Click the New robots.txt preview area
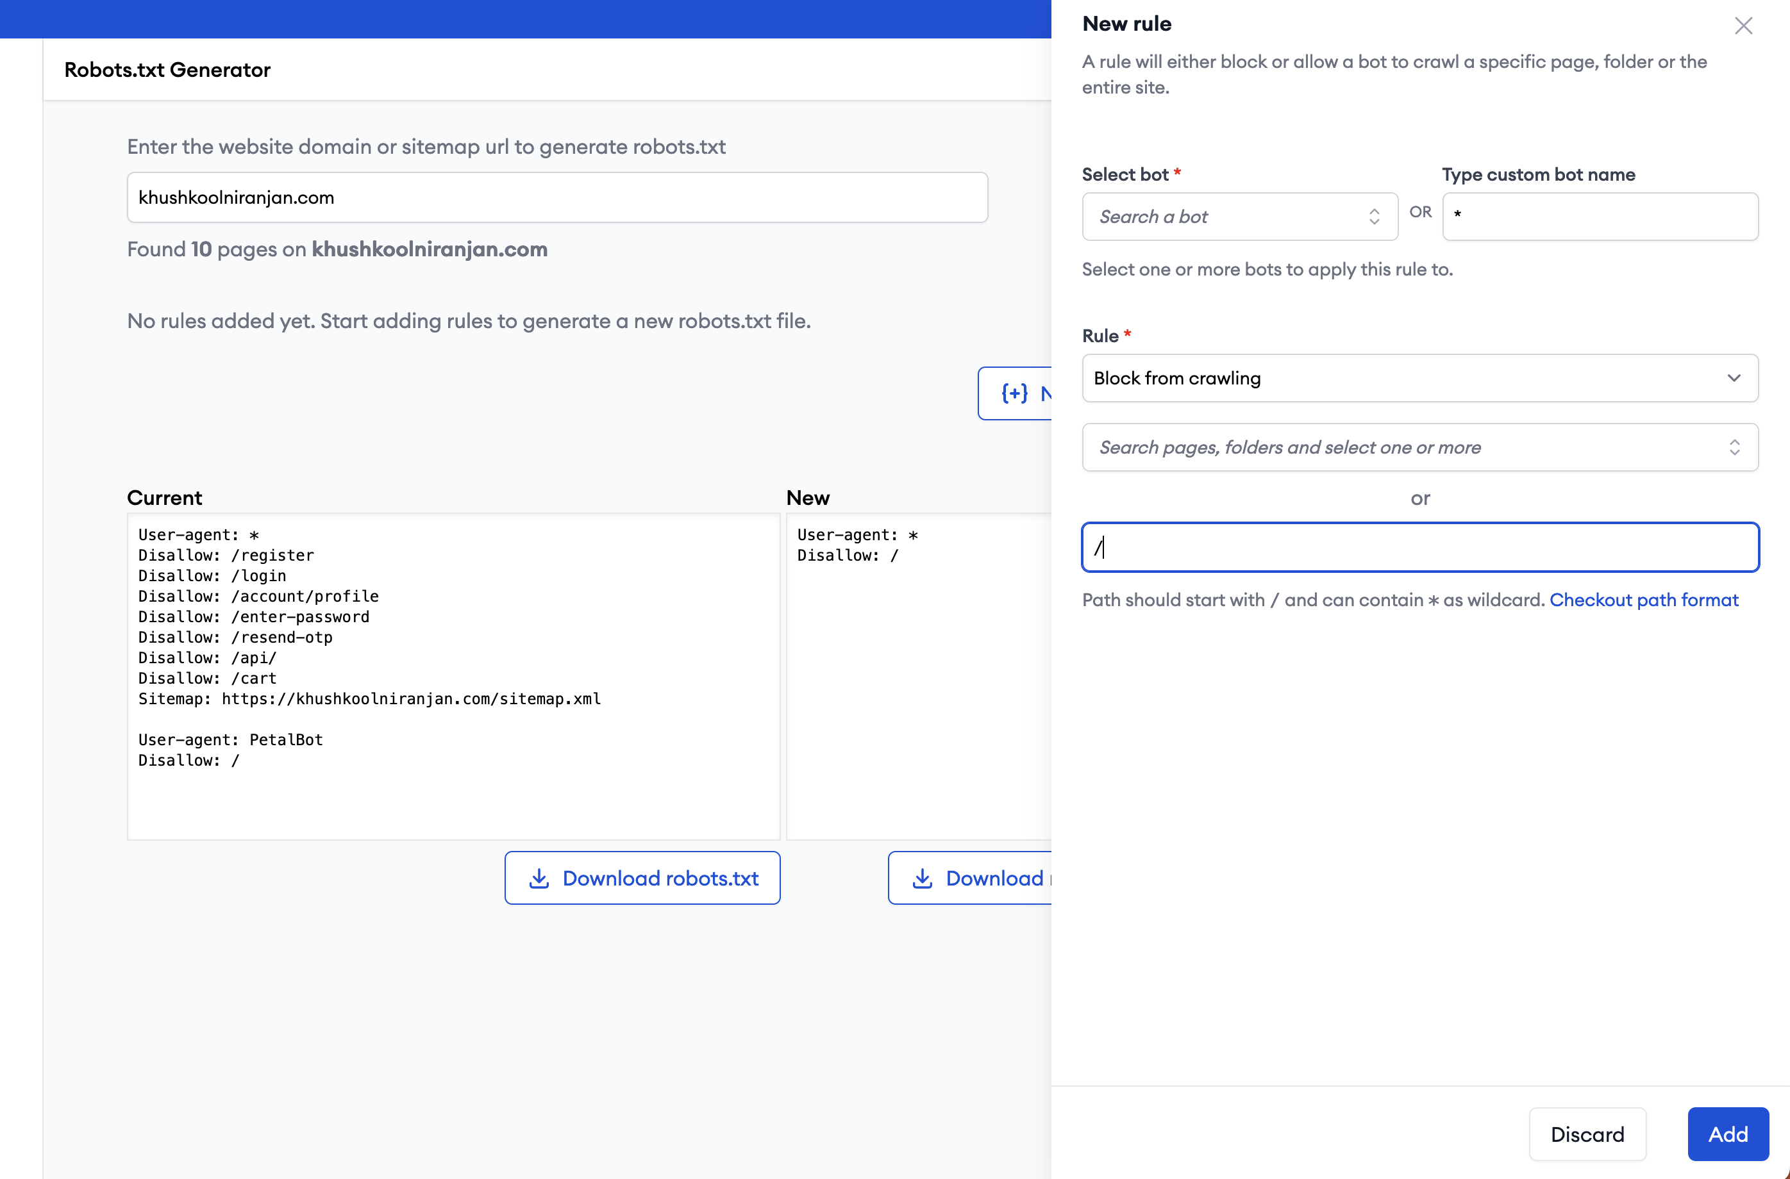Viewport: 1790px width, 1179px height. (917, 677)
